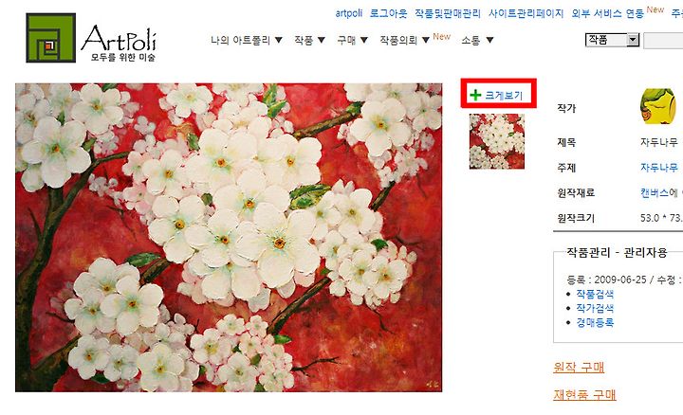Click the large plum blossom painting
The height and width of the screenshot is (415, 683).
click(x=229, y=238)
